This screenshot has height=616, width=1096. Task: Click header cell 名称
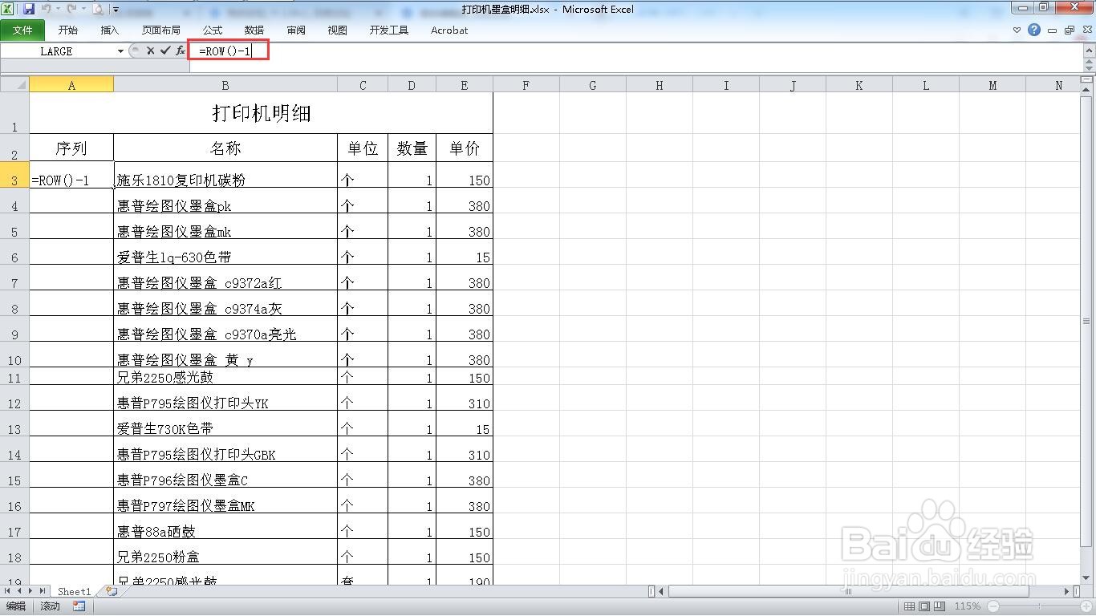click(x=225, y=148)
